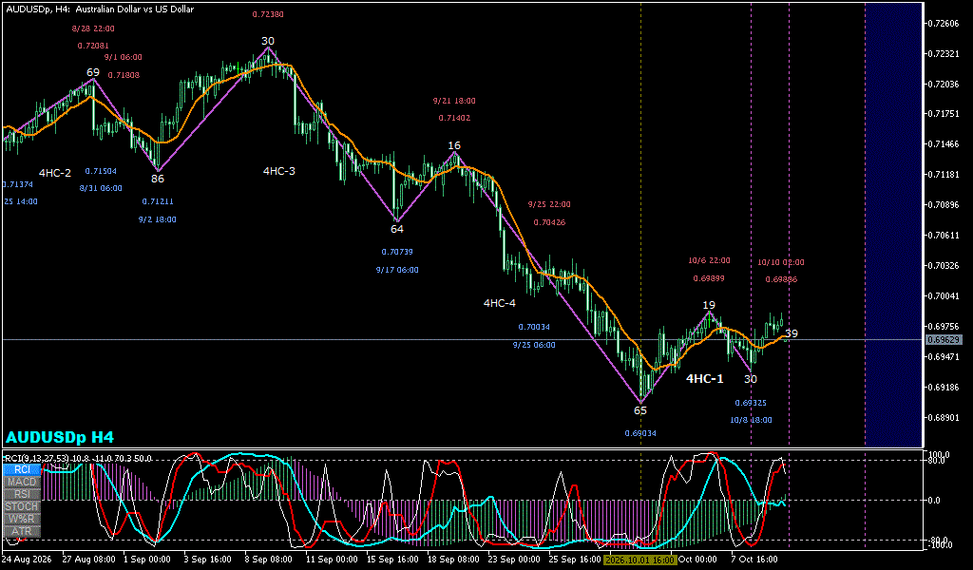973x570 pixels.
Task: Click the swing low price '0.71211'
Action: (x=158, y=201)
